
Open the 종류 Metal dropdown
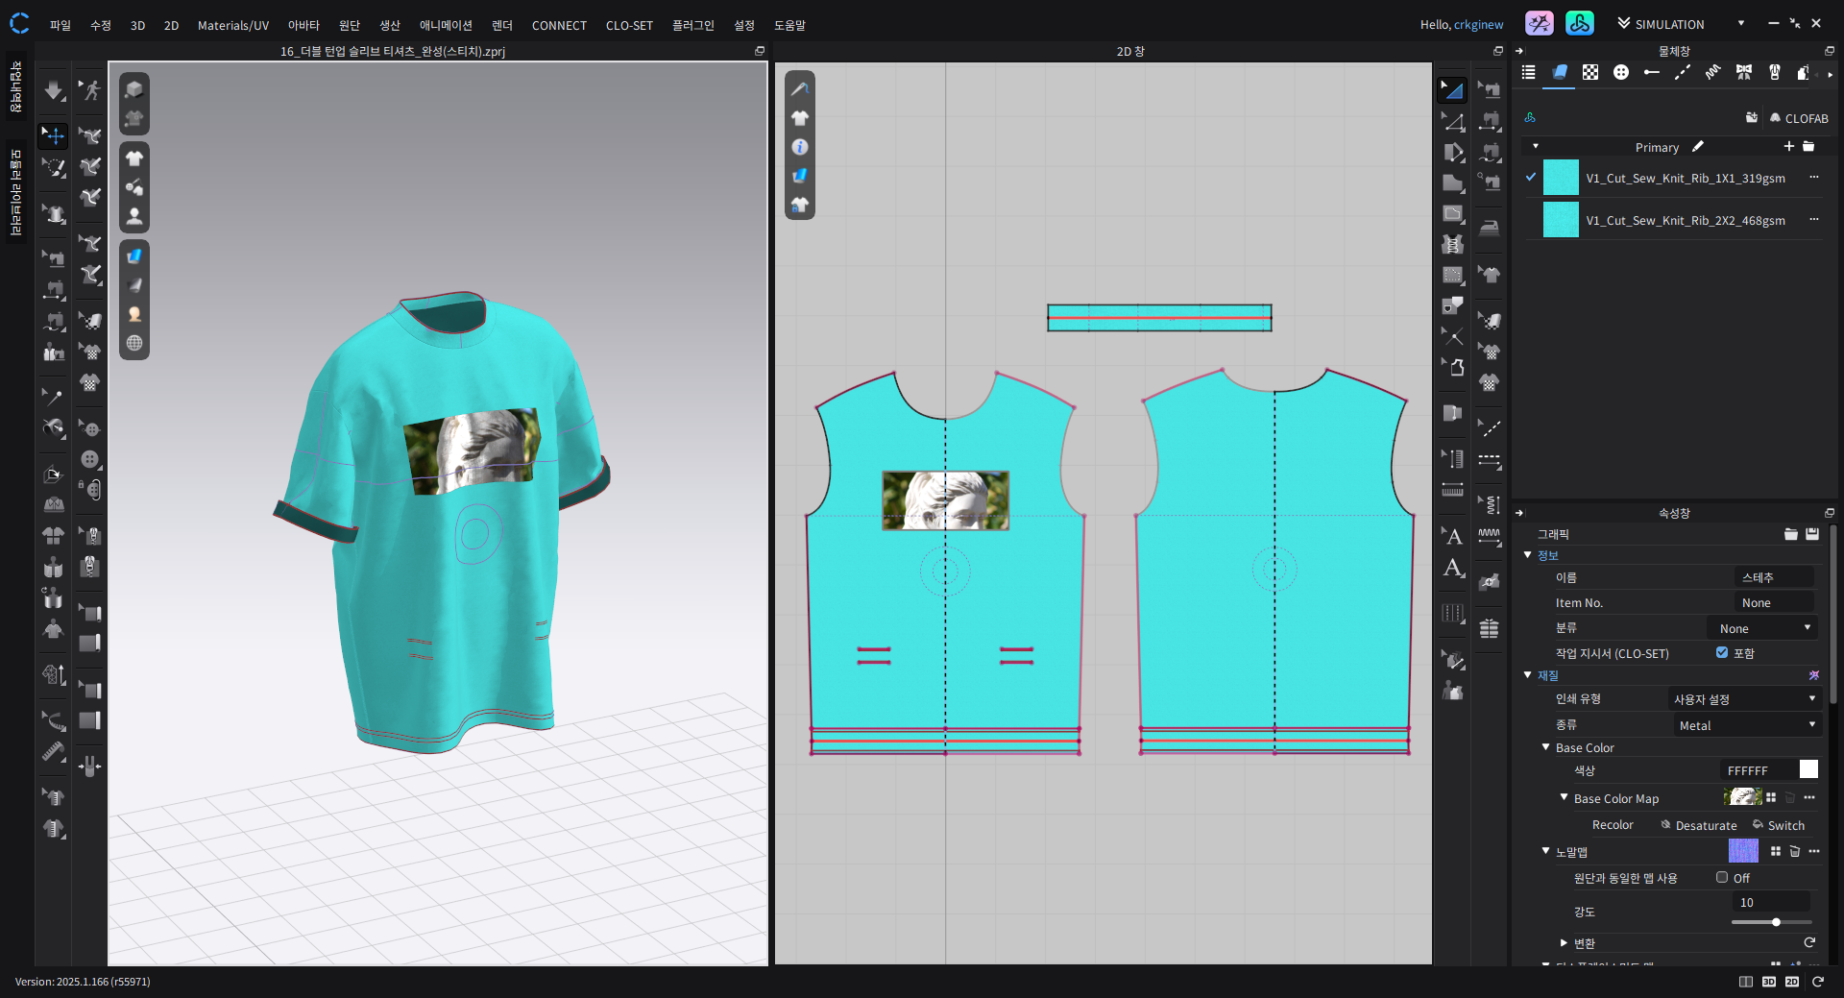(x=1745, y=726)
